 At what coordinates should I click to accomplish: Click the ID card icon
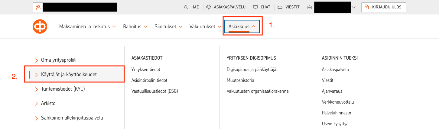(x=309, y=7)
